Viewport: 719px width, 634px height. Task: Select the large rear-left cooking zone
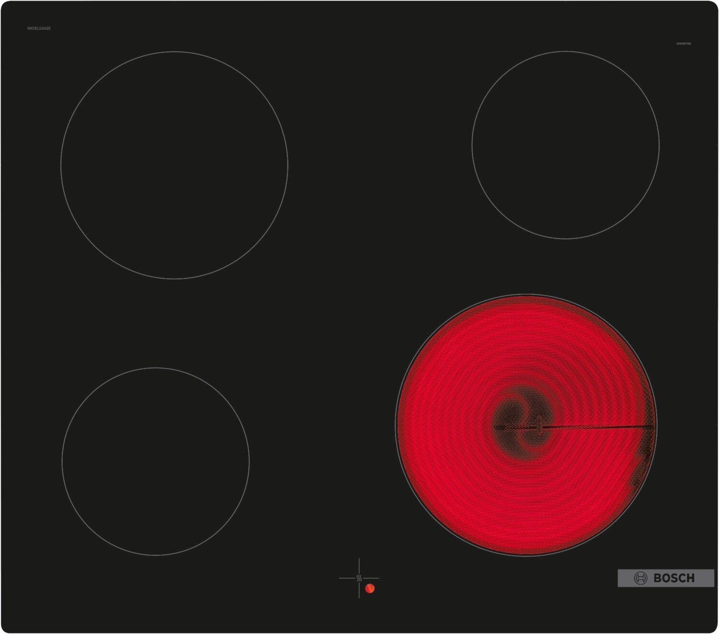pos(174,165)
